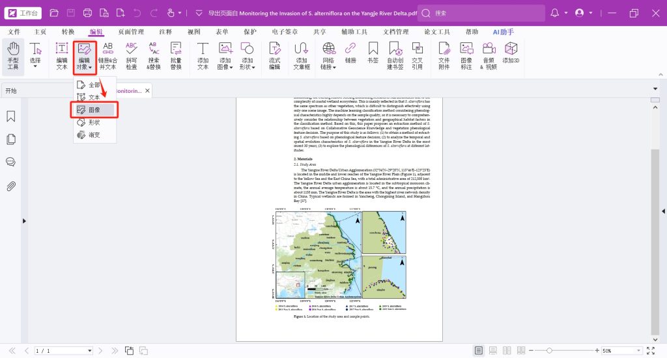Click the AI Assistant (AI助手) tab
667x358 pixels.
click(x=504, y=32)
